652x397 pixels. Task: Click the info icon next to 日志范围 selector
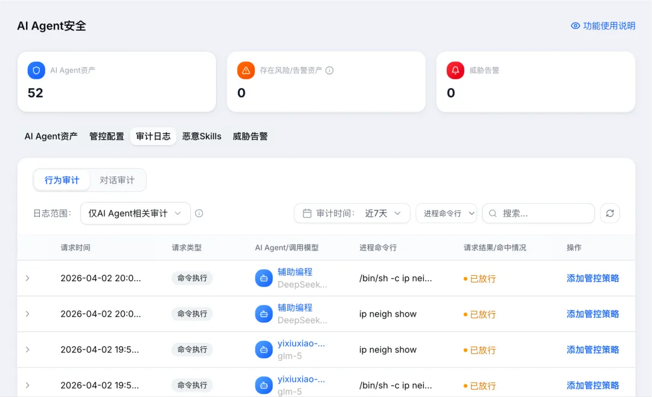click(199, 213)
